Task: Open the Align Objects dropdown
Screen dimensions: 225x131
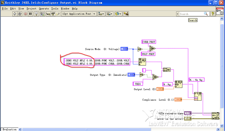Action: coord(101,14)
